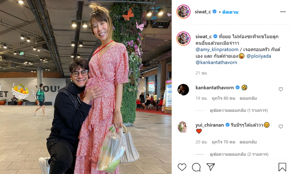Open the @kankantathavorn mention in caption

216,62
